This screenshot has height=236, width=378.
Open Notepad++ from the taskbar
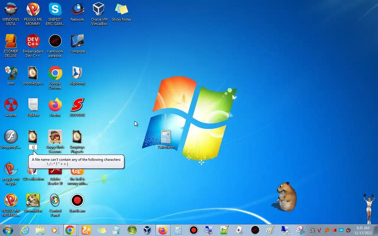click(x=224, y=230)
